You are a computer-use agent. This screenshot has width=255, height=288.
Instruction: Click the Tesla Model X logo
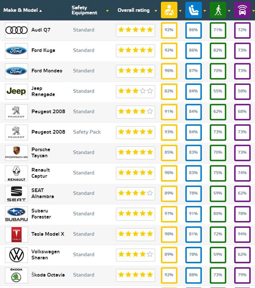(17, 234)
